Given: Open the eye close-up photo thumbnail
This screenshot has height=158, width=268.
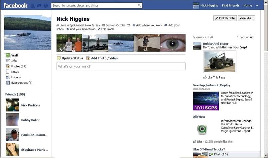Looking at the screenshot, I should click(173, 43).
